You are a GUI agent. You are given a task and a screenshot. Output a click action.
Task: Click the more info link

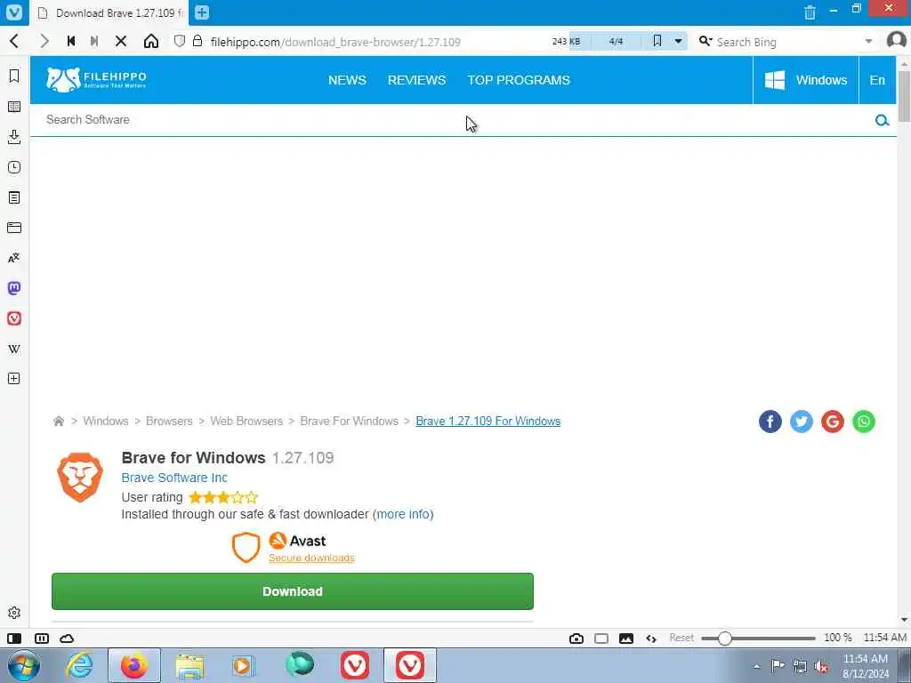coord(403,514)
